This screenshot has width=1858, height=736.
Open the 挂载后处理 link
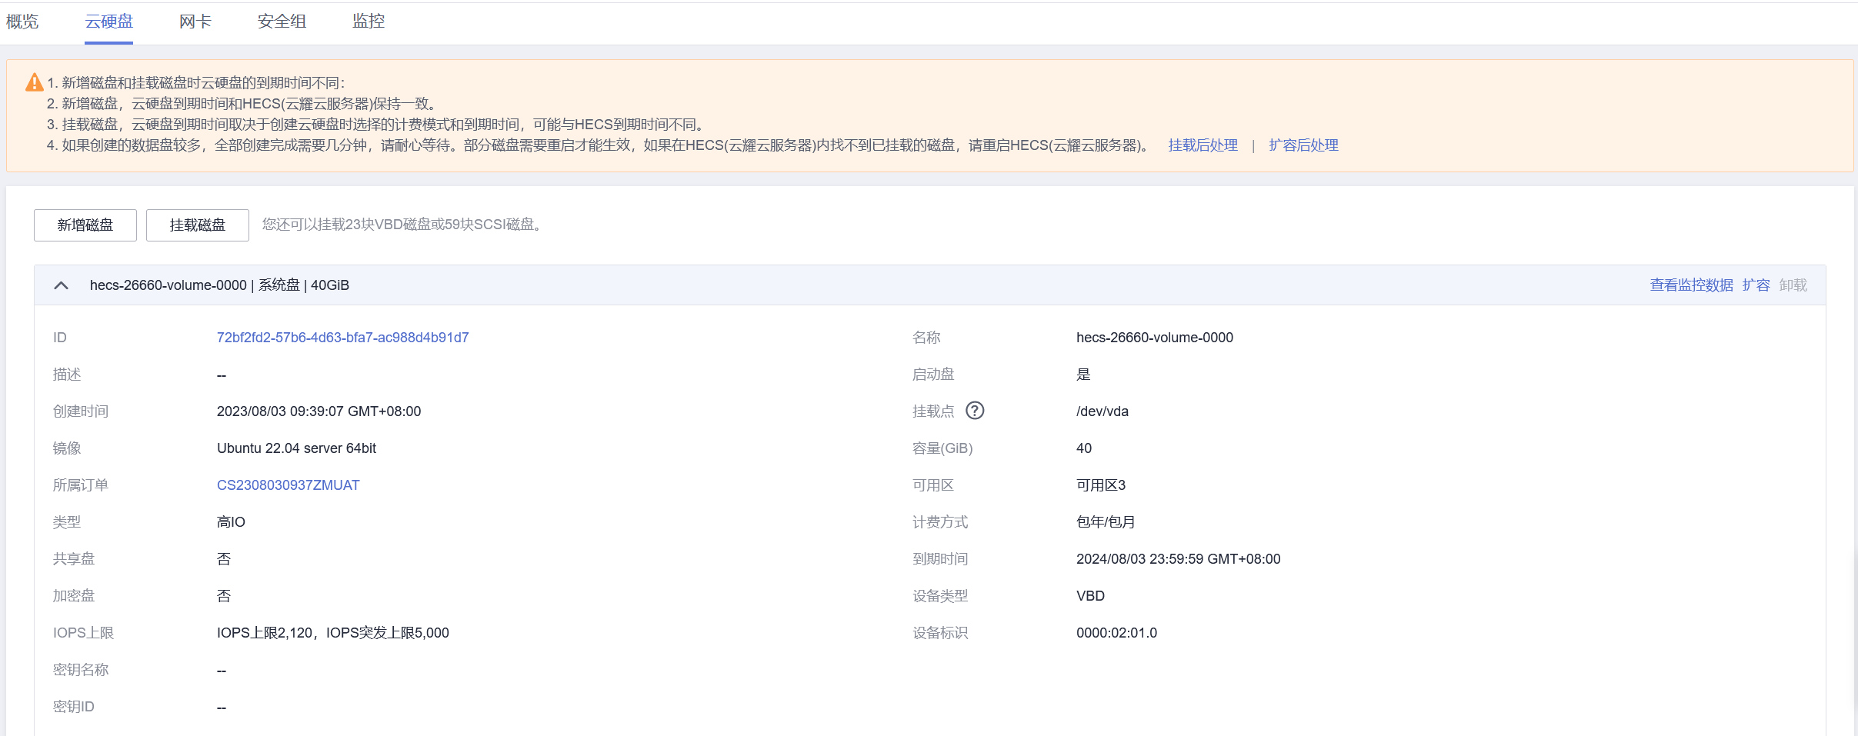coord(1202,145)
